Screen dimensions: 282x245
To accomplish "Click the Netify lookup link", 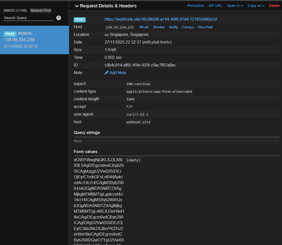I will tap(173, 27).
